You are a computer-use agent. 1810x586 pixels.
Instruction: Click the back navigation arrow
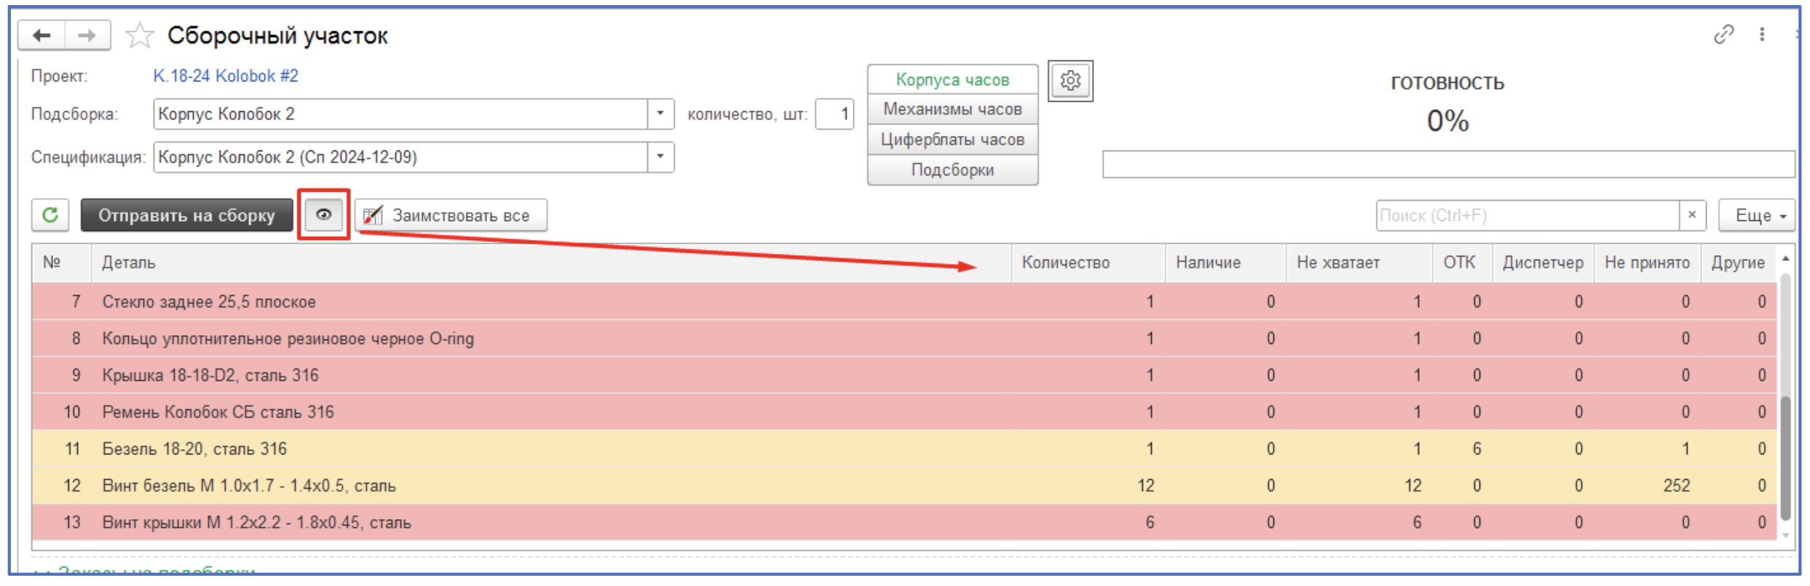(x=42, y=35)
